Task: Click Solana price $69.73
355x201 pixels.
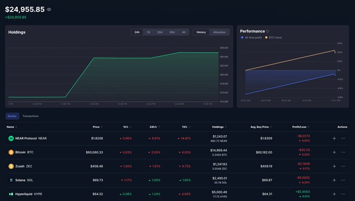Action: [x=98, y=180]
